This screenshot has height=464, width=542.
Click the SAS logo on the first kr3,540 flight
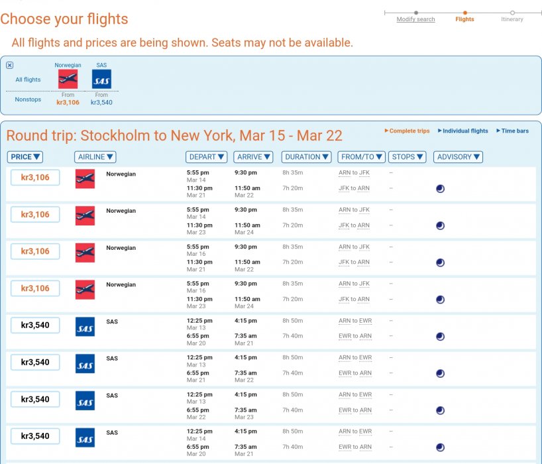(85, 327)
